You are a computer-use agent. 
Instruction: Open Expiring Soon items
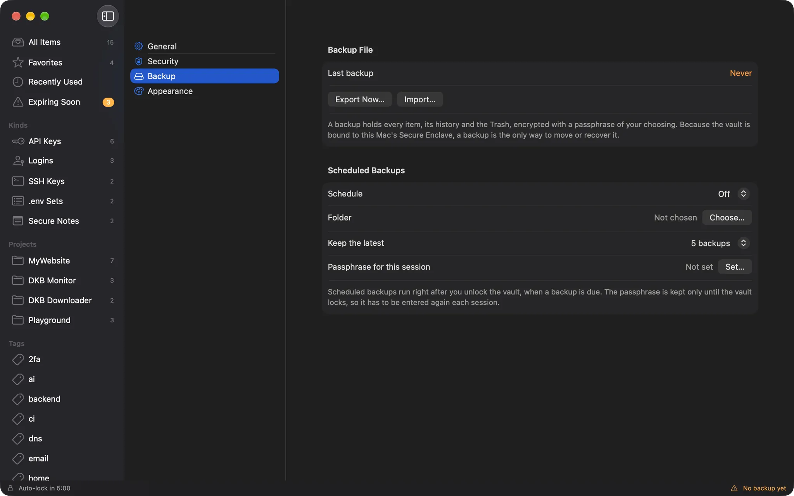62,102
